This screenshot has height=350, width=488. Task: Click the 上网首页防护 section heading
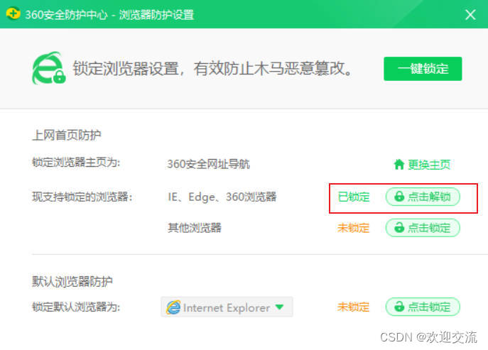pyautogui.click(x=67, y=135)
